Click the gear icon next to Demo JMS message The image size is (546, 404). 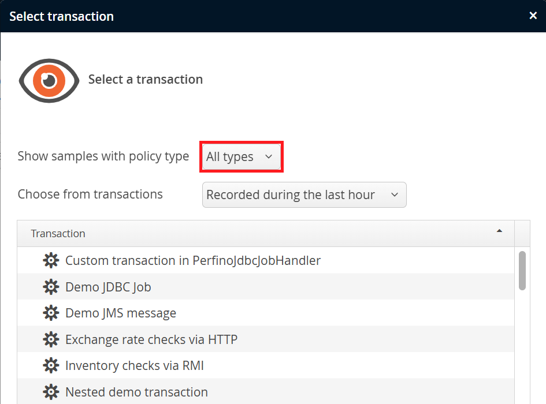click(x=51, y=313)
